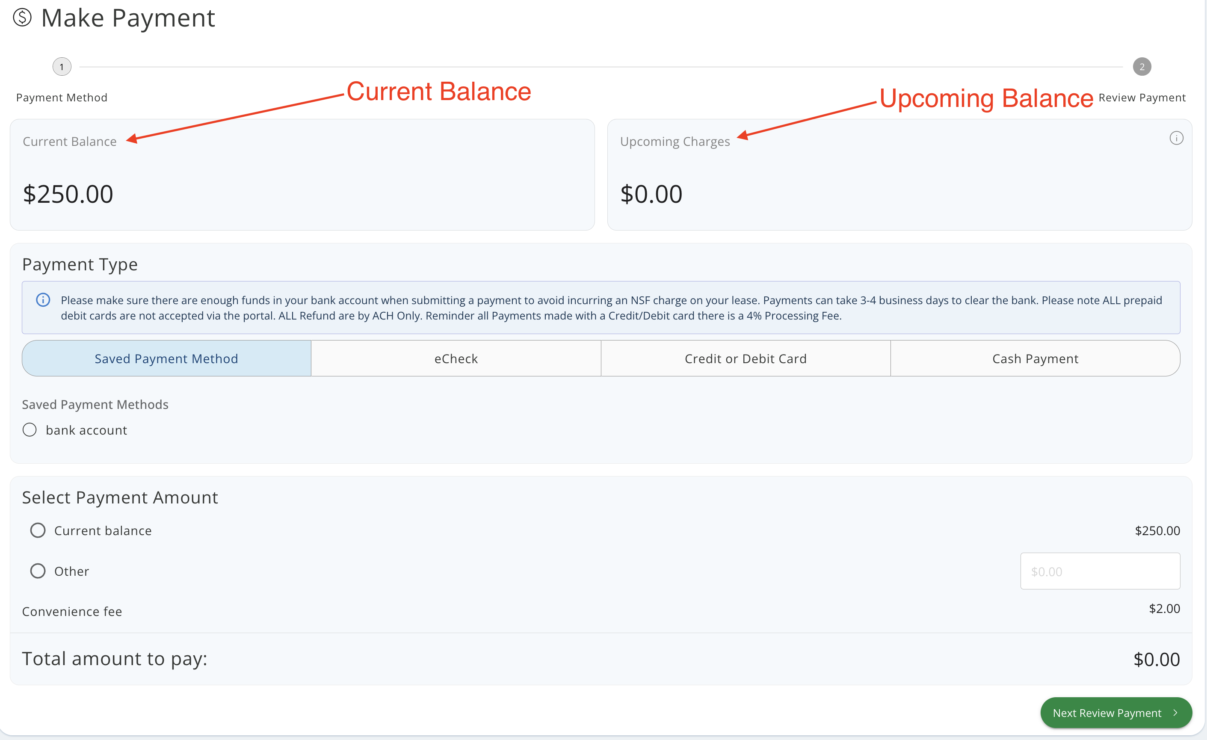The height and width of the screenshot is (740, 1207).
Task: Select the bank account radio button
Action: click(30, 430)
